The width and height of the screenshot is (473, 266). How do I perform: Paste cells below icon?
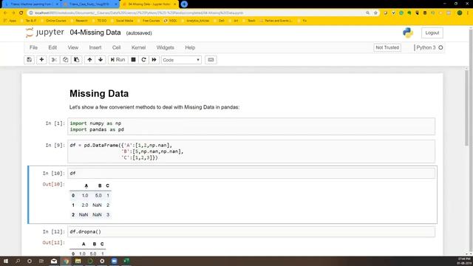77,60
